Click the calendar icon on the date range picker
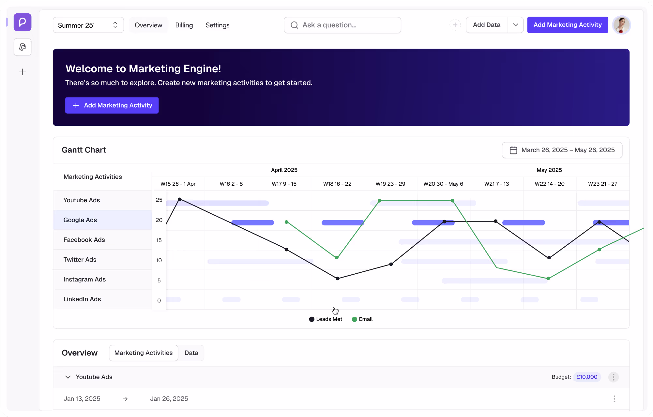 (513, 150)
